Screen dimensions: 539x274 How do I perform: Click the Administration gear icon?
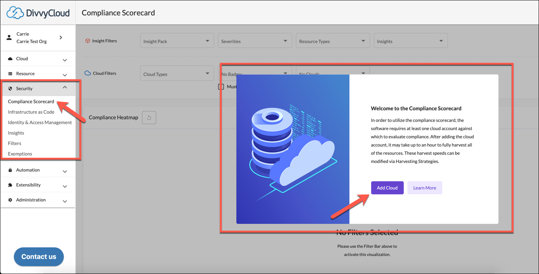[x=10, y=200]
